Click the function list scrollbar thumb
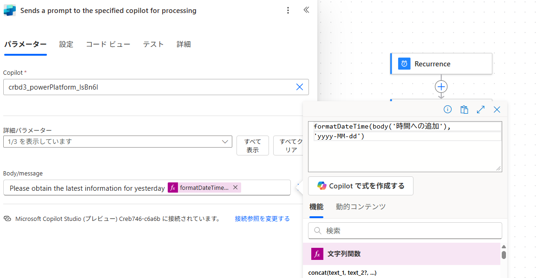This screenshot has height=278, width=538. 504,255
